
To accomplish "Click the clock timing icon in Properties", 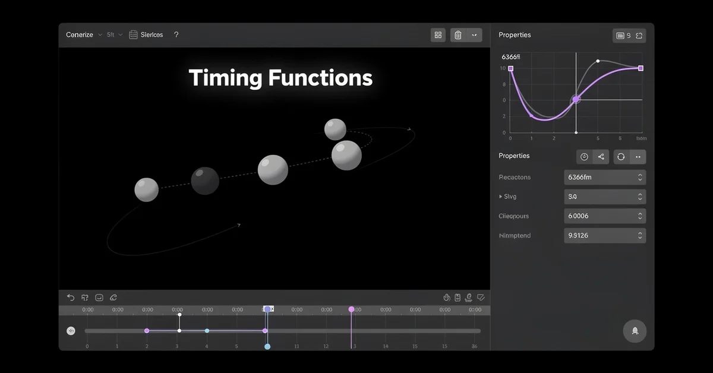I will coord(584,157).
